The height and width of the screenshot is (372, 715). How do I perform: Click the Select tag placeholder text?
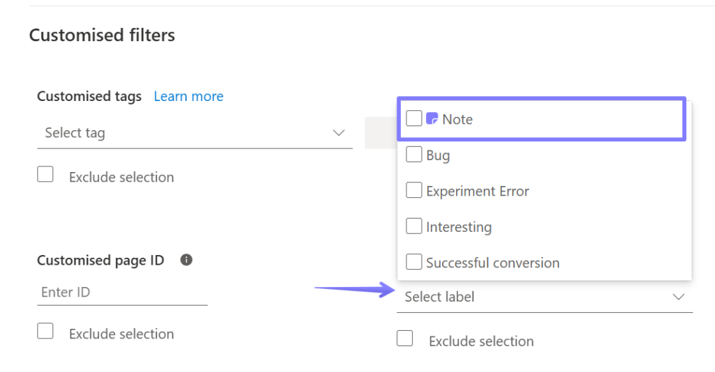point(75,132)
